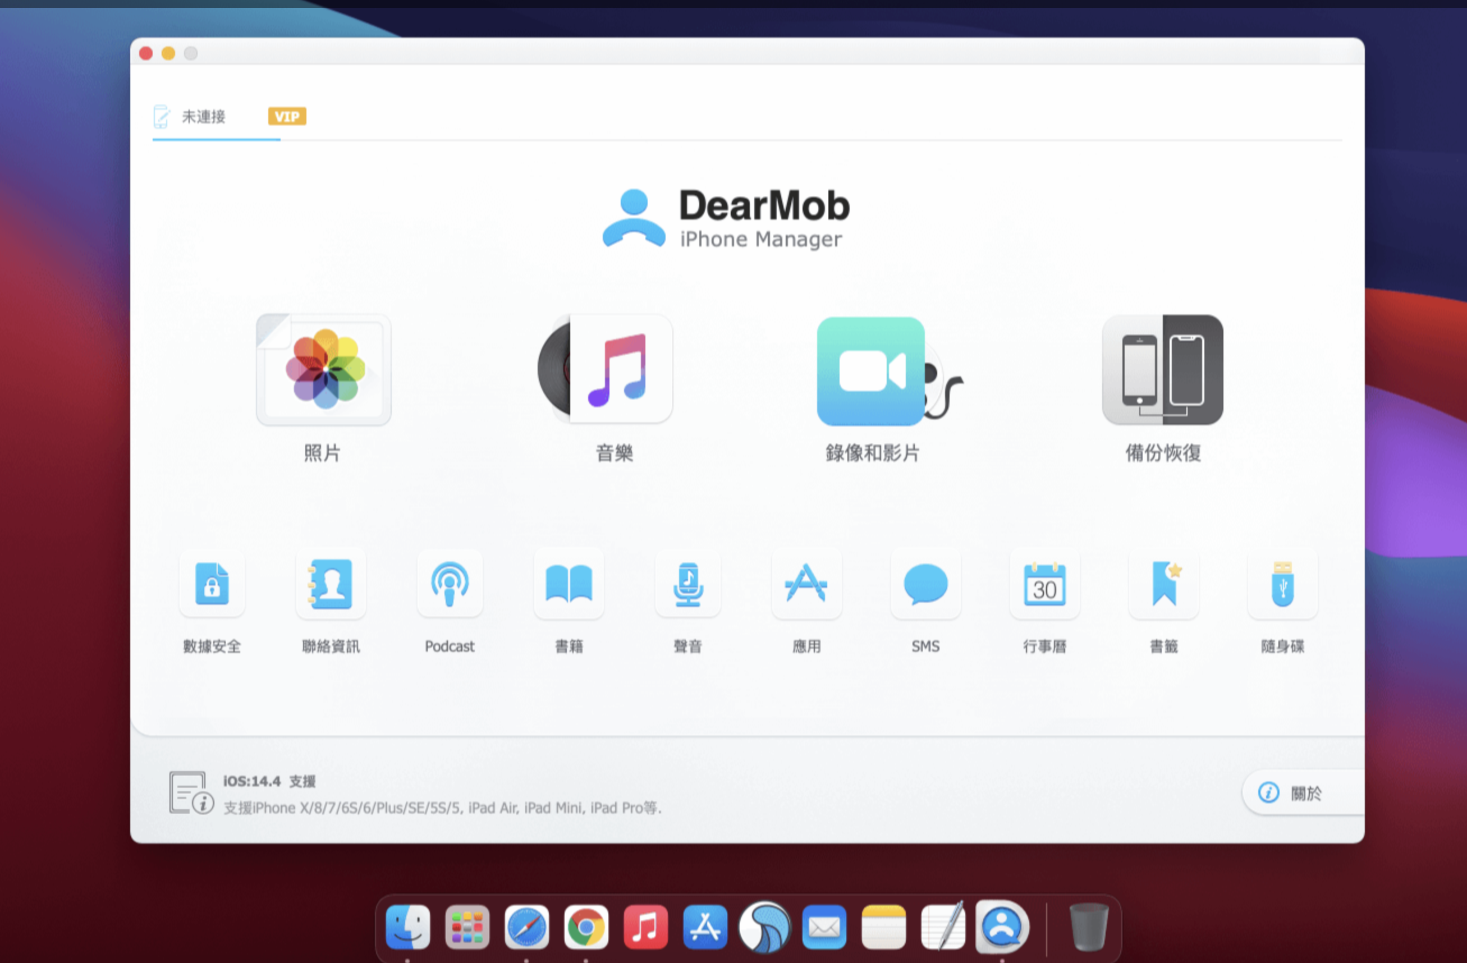
Task: Open 錄像和影片 video module
Action: (890, 370)
